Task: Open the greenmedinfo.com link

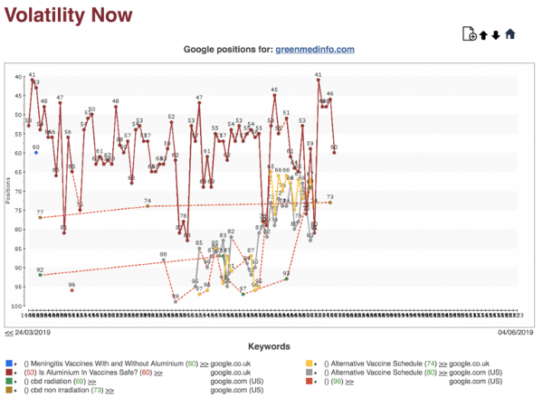Action: 315,50
